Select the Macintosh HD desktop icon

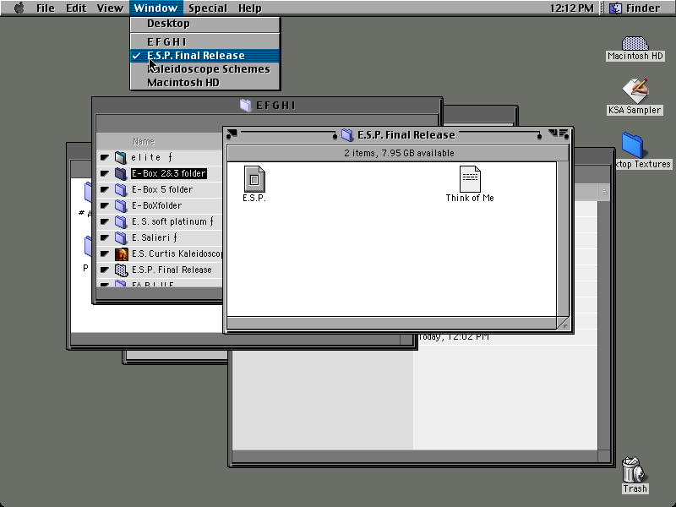(635, 43)
